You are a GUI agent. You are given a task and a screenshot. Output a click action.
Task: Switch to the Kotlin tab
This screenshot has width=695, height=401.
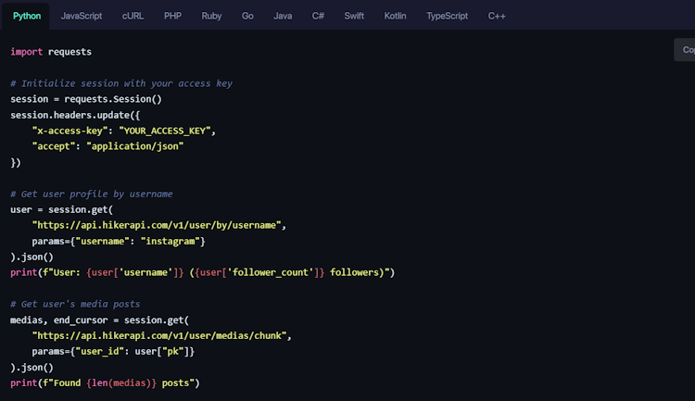[x=396, y=17]
